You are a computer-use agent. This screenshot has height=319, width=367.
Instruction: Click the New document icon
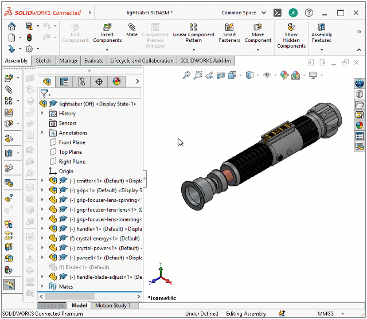(x=11, y=37)
